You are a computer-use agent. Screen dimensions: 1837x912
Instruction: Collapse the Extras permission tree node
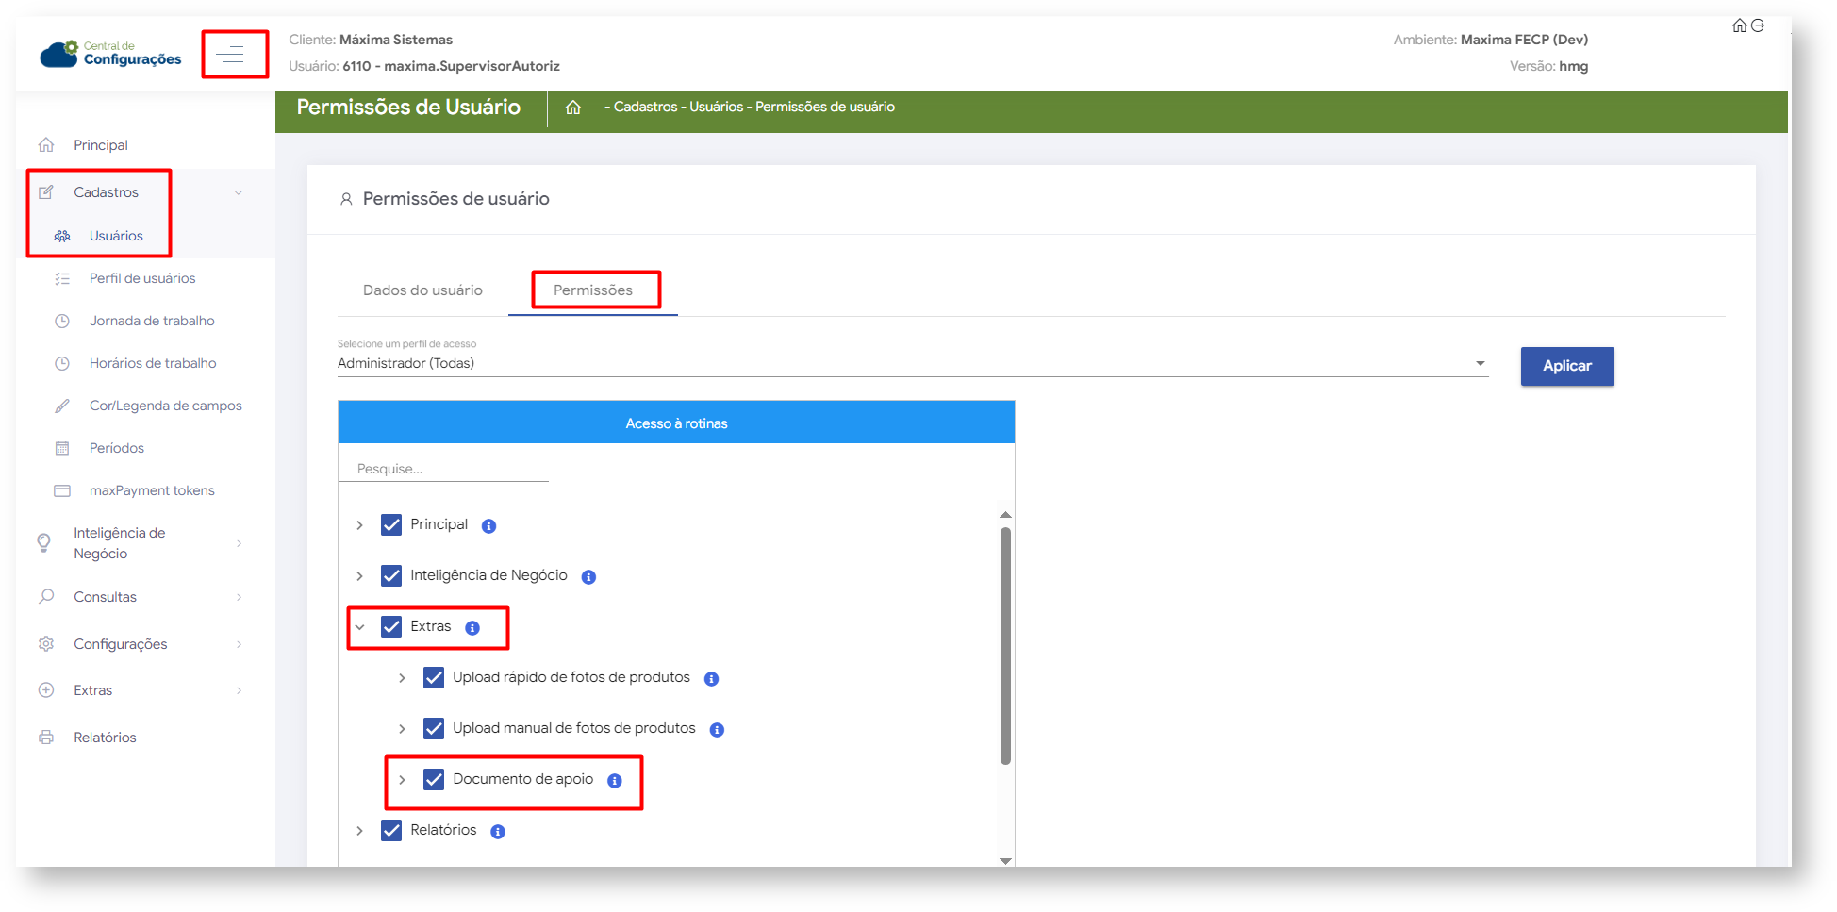pos(359,627)
